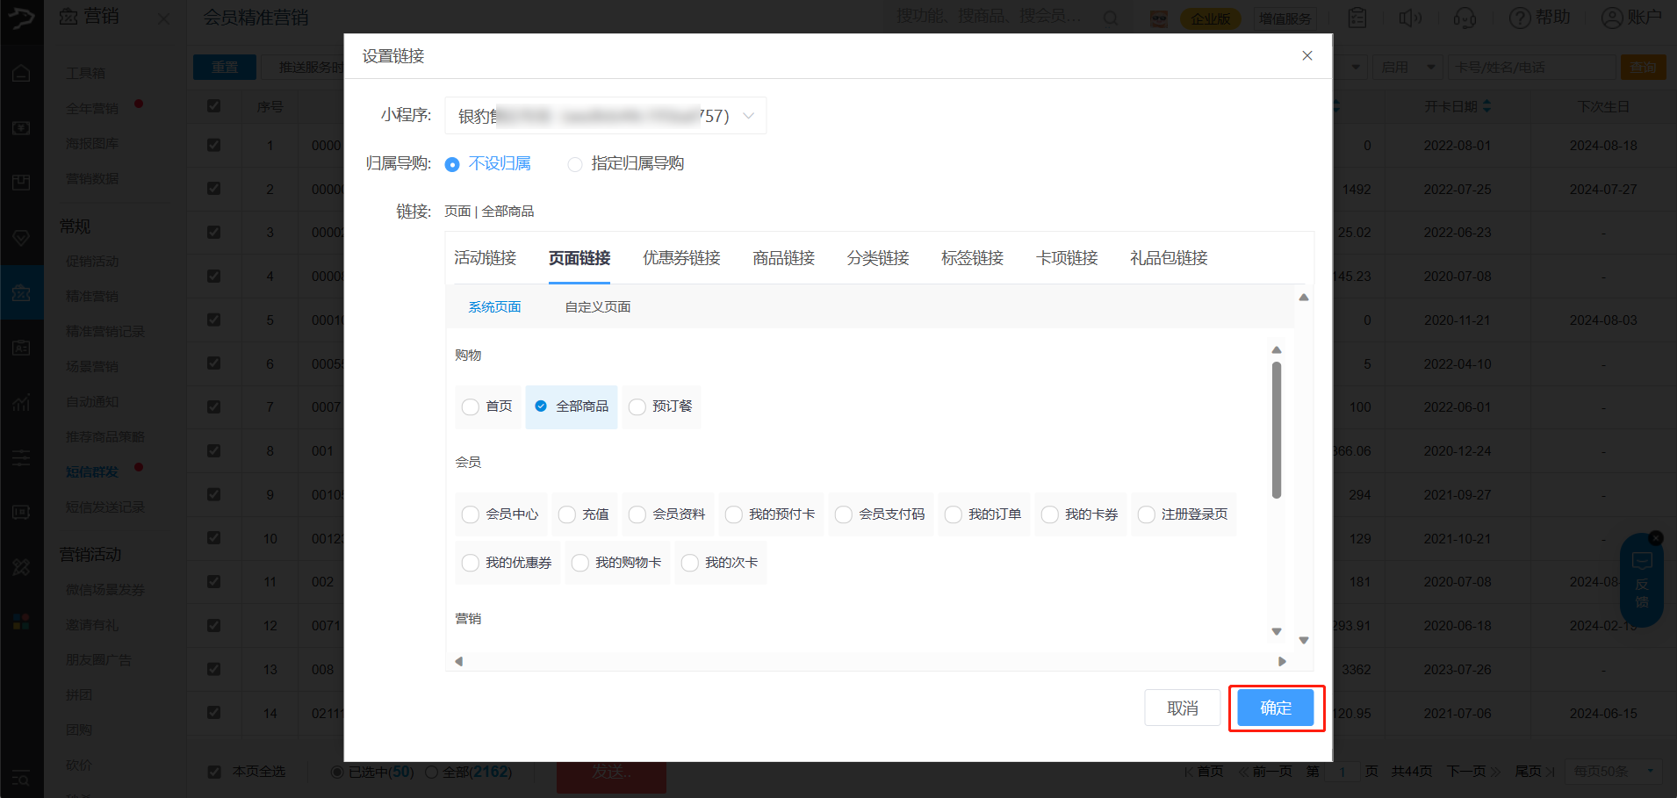
Task: Select the 会员中心 page option
Action: 471,514
